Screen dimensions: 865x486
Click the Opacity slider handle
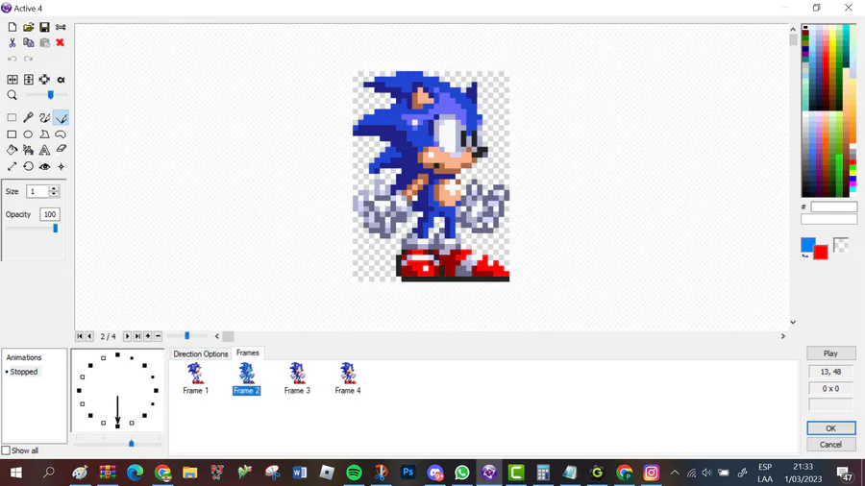pos(55,229)
